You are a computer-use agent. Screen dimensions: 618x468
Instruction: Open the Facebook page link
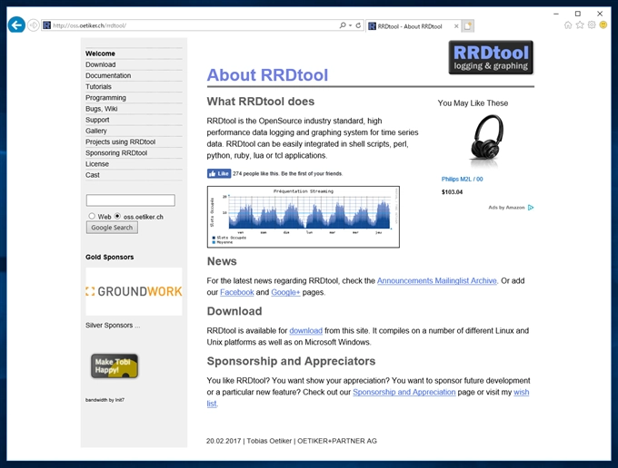point(237,292)
